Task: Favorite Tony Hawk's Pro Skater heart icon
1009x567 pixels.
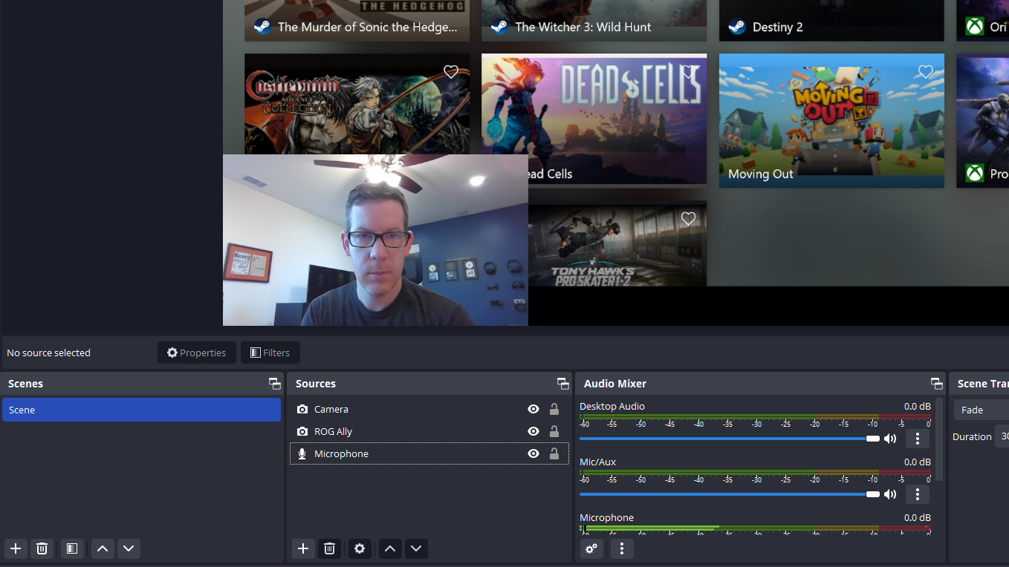Action: (x=689, y=219)
